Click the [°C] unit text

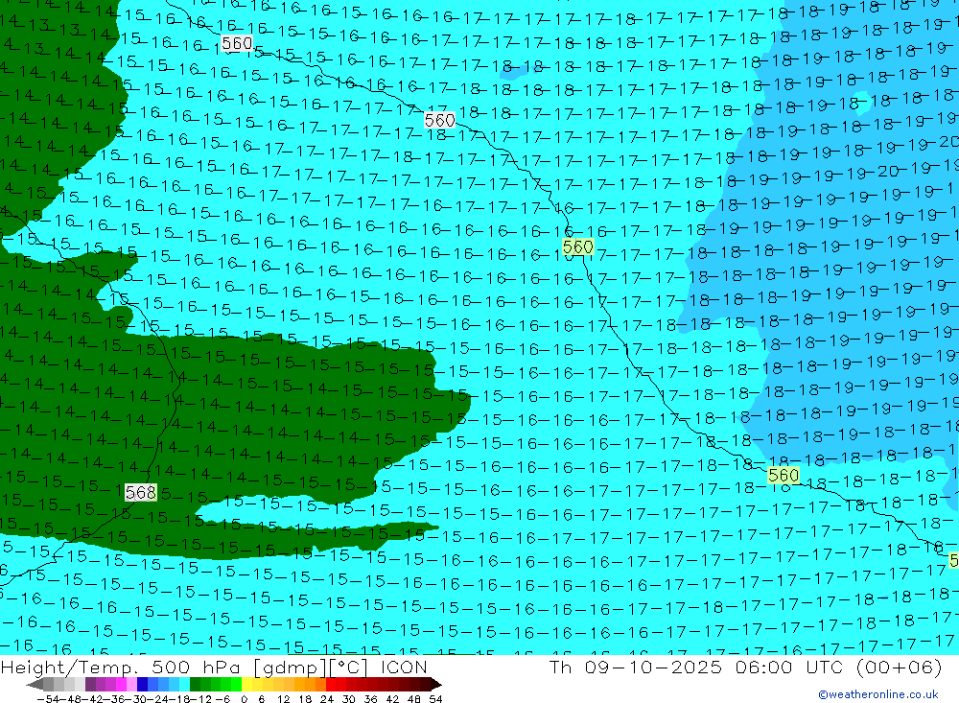pyautogui.click(x=347, y=668)
